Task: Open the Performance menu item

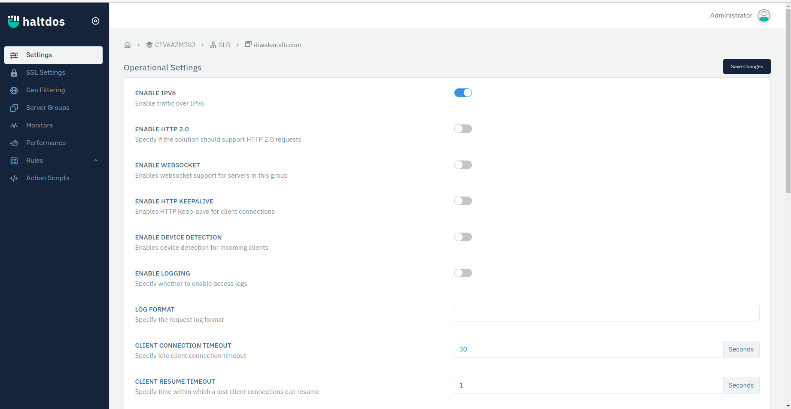Action: click(x=46, y=143)
